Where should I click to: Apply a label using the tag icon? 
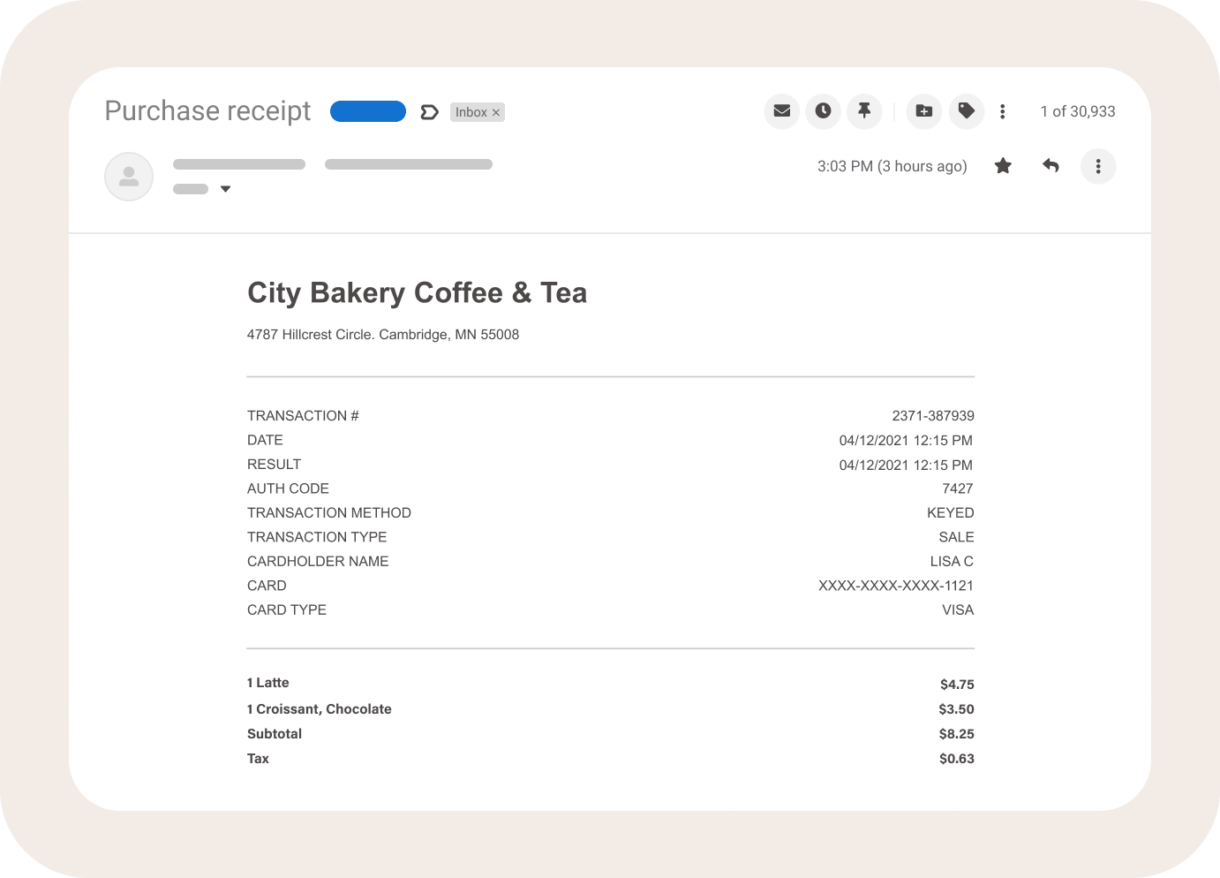pyautogui.click(x=966, y=111)
